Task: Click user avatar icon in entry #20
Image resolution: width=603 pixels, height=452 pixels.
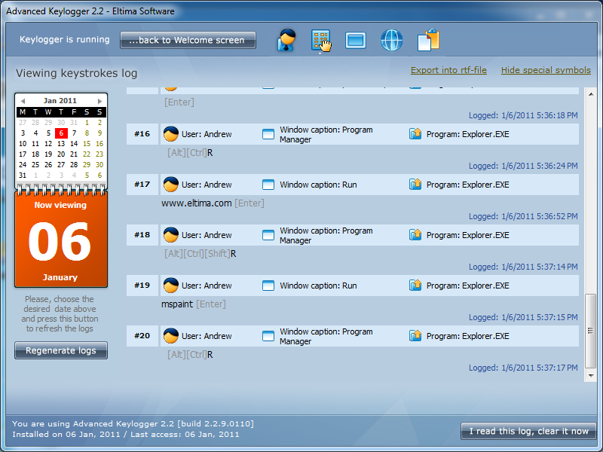Action: (x=171, y=336)
